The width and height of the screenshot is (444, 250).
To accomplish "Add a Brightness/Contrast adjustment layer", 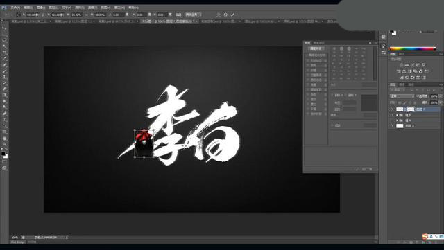I will tap(401, 65).
